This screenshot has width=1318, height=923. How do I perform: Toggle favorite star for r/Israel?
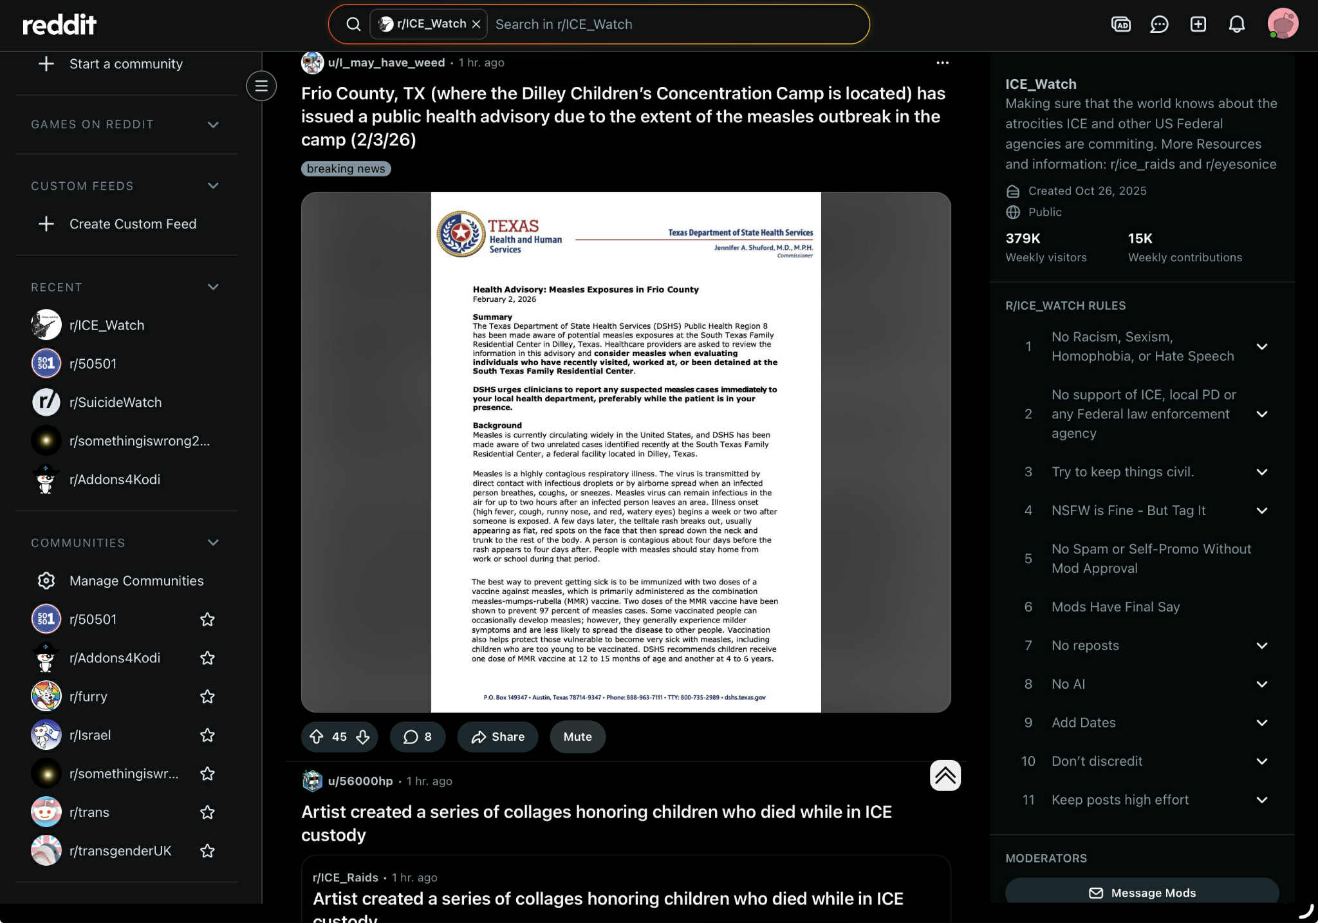point(207,735)
